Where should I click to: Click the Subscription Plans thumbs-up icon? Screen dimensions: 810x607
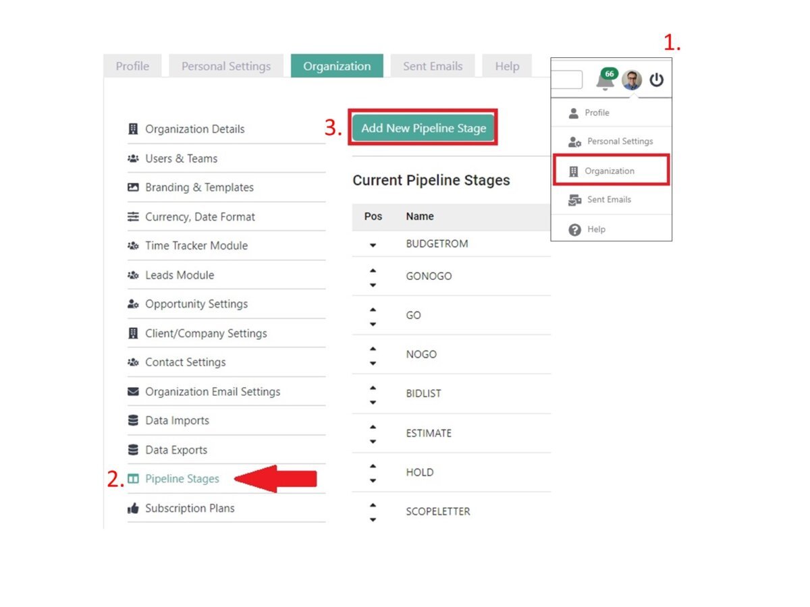[133, 509]
